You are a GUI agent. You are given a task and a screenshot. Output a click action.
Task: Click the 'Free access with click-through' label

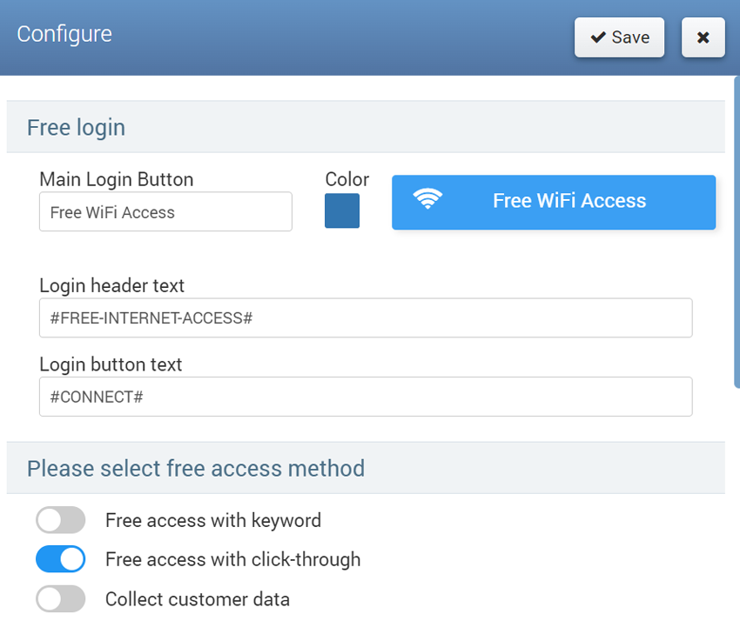pos(232,559)
